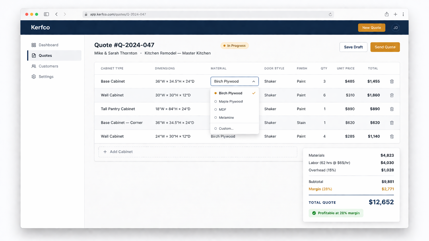The width and height of the screenshot is (429, 241).
Task: Select the Customers sidebar icon
Action: [x=34, y=66]
